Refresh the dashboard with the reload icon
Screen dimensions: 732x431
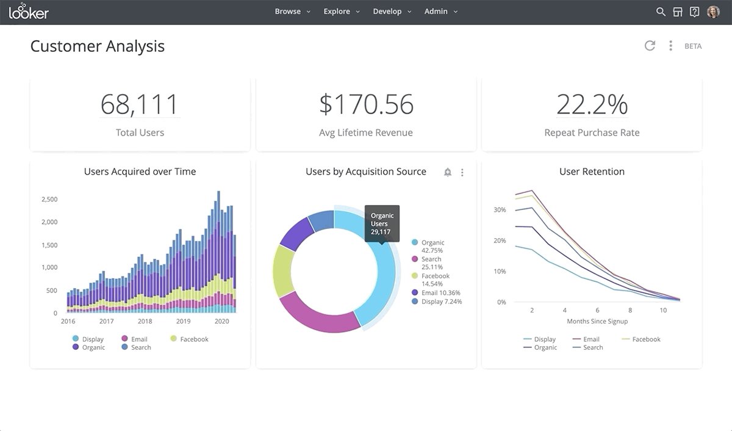pos(649,45)
